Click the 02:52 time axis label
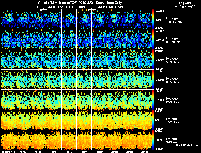 tap(24, 152)
